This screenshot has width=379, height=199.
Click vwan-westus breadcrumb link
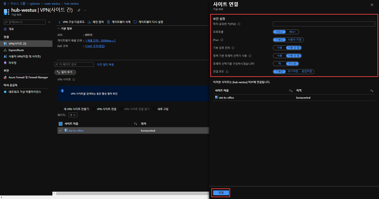(52, 4)
